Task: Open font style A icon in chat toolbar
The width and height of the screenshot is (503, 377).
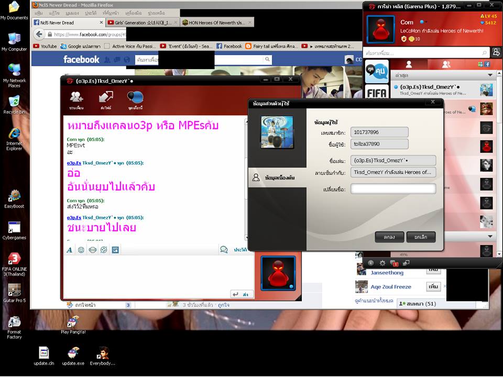Action: click(x=69, y=250)
